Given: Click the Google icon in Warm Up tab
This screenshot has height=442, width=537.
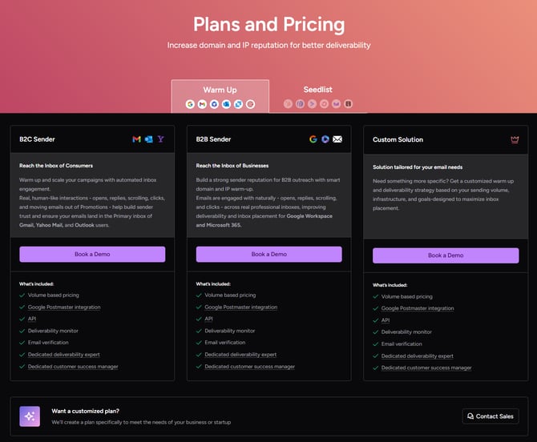Looking at the screenshot, I should click(x=190, y=104).
